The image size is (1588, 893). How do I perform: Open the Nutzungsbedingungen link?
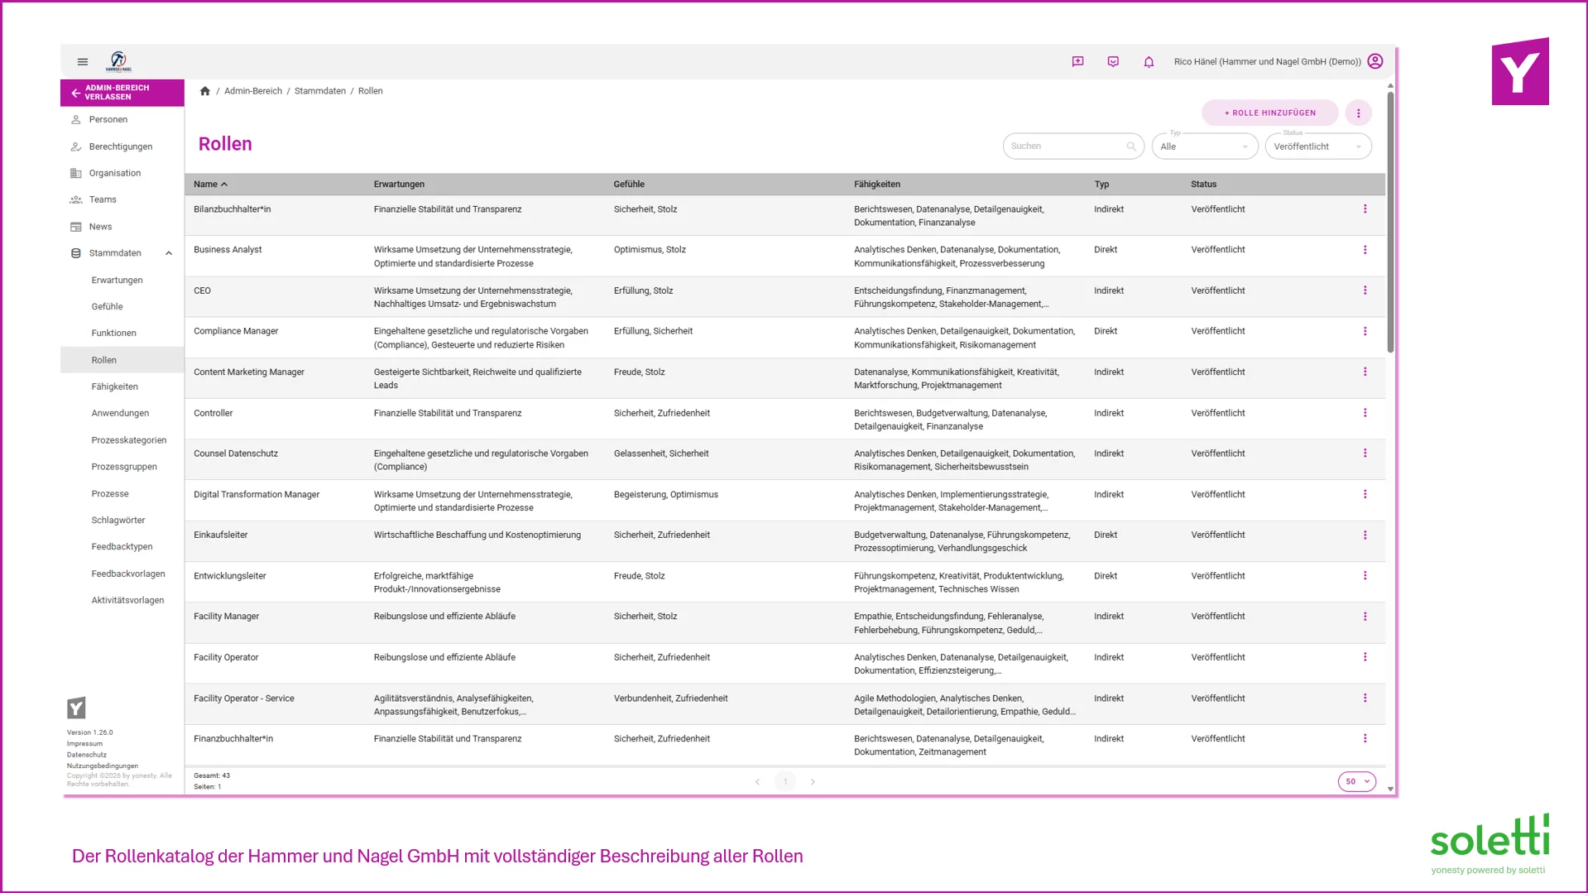[x=103, y=766]
